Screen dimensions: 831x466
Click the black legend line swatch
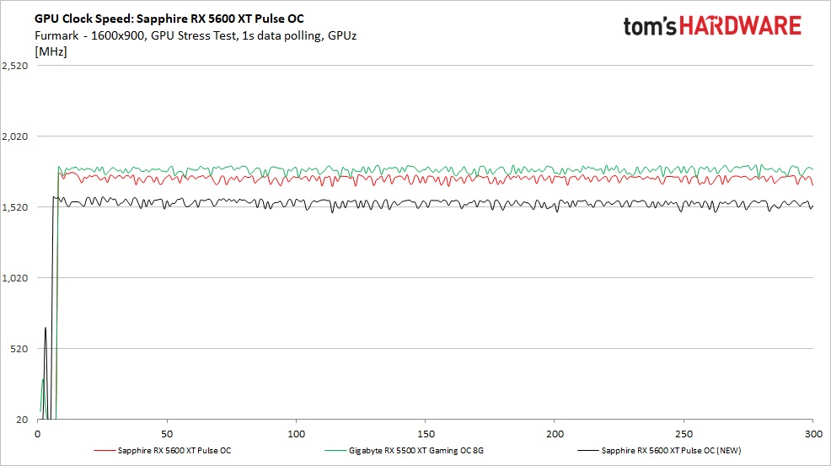tap(587, 451)
